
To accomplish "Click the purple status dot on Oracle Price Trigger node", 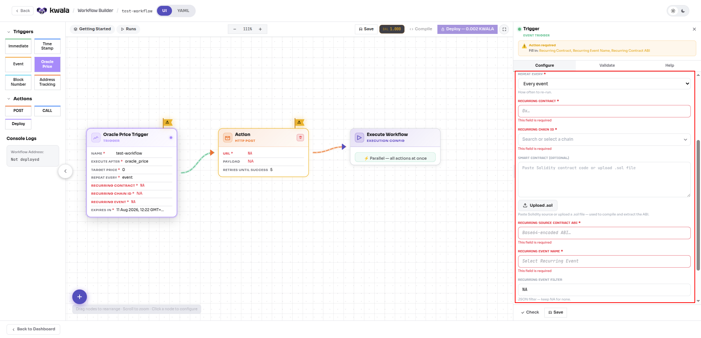I will (171, 137).
